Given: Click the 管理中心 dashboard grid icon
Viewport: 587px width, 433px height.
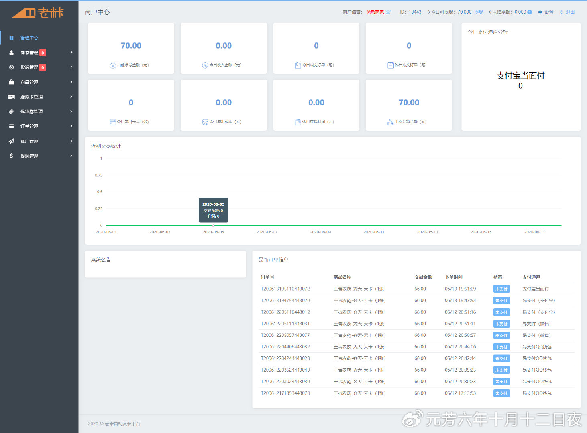Looking at the screenshot, I should (11, 38).
